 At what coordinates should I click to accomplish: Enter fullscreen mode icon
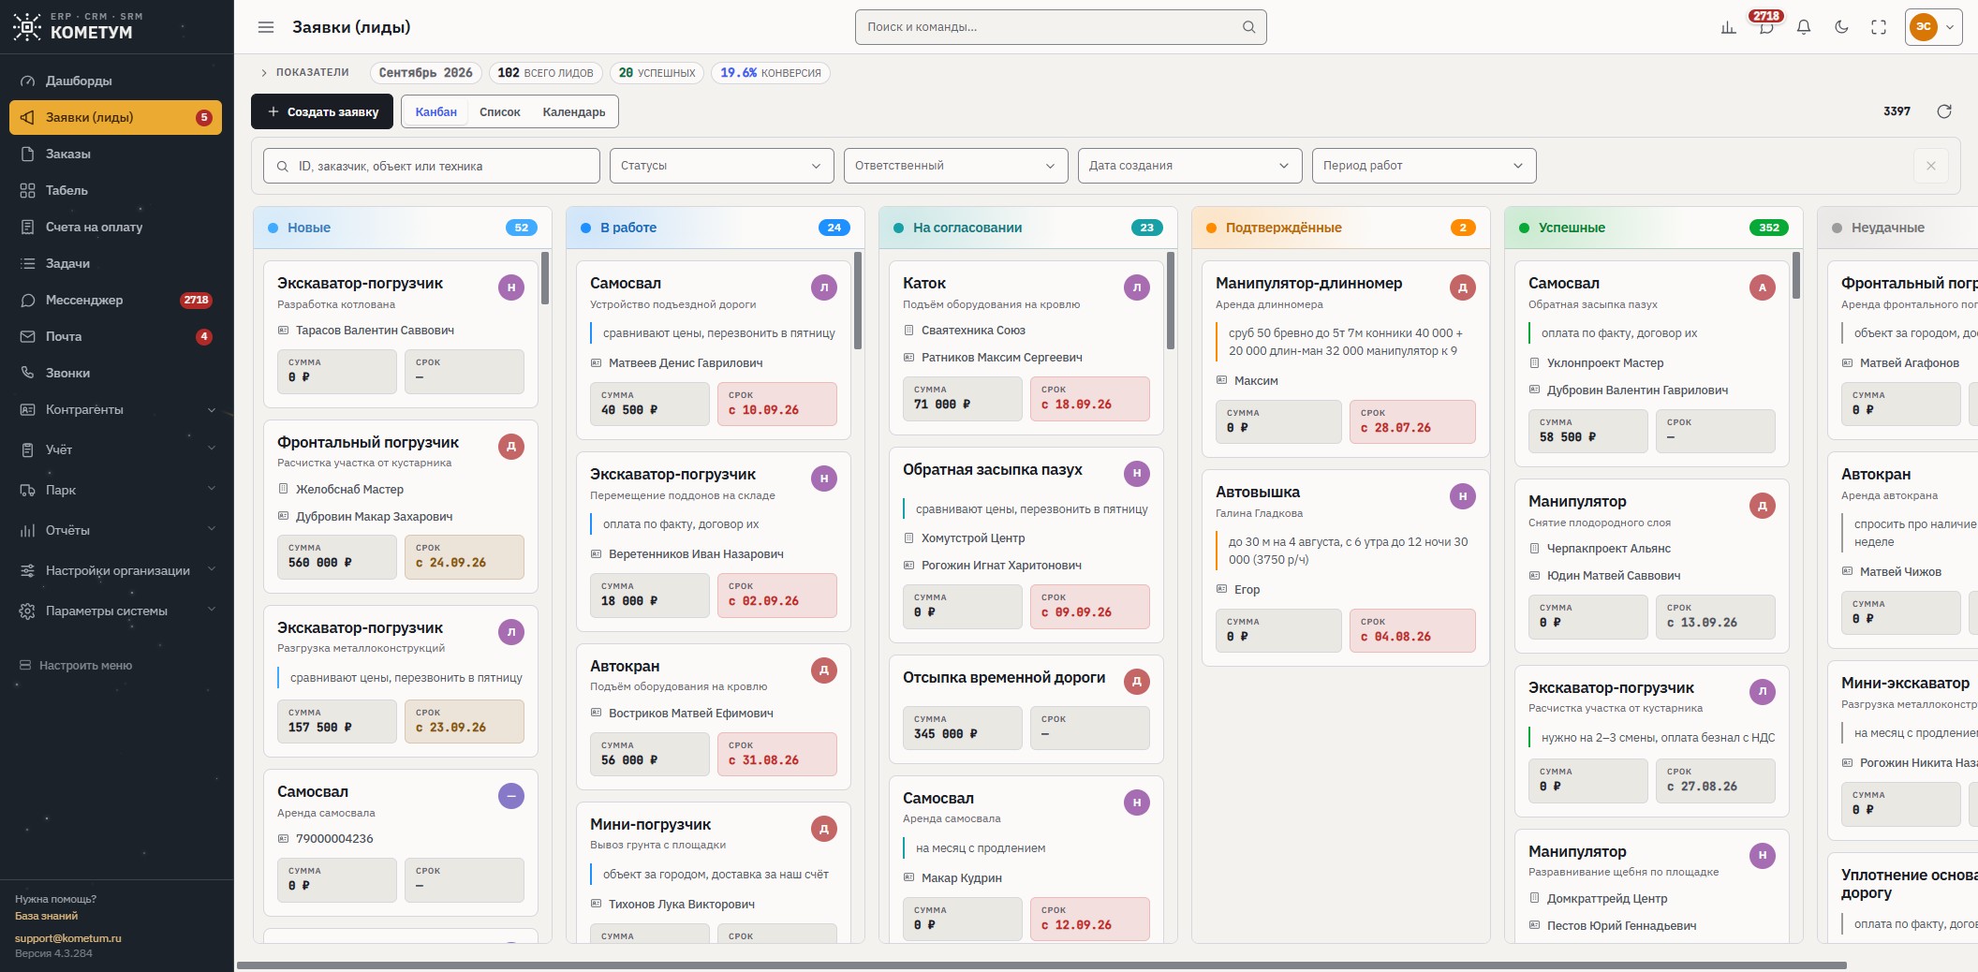pos(1878,27)
